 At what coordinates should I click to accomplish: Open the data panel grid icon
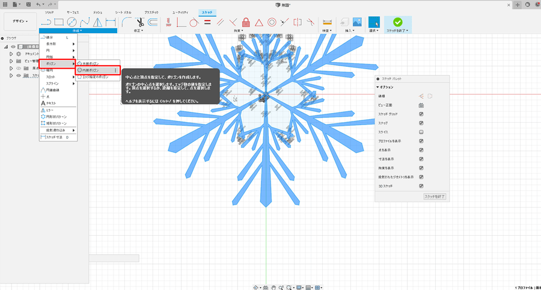coord(5,4)
